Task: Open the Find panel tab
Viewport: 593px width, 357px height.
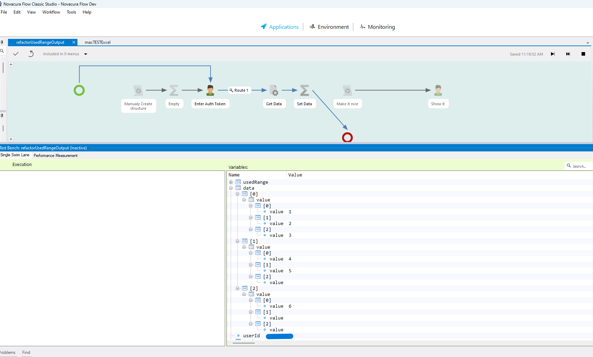Action: point(26,352)
